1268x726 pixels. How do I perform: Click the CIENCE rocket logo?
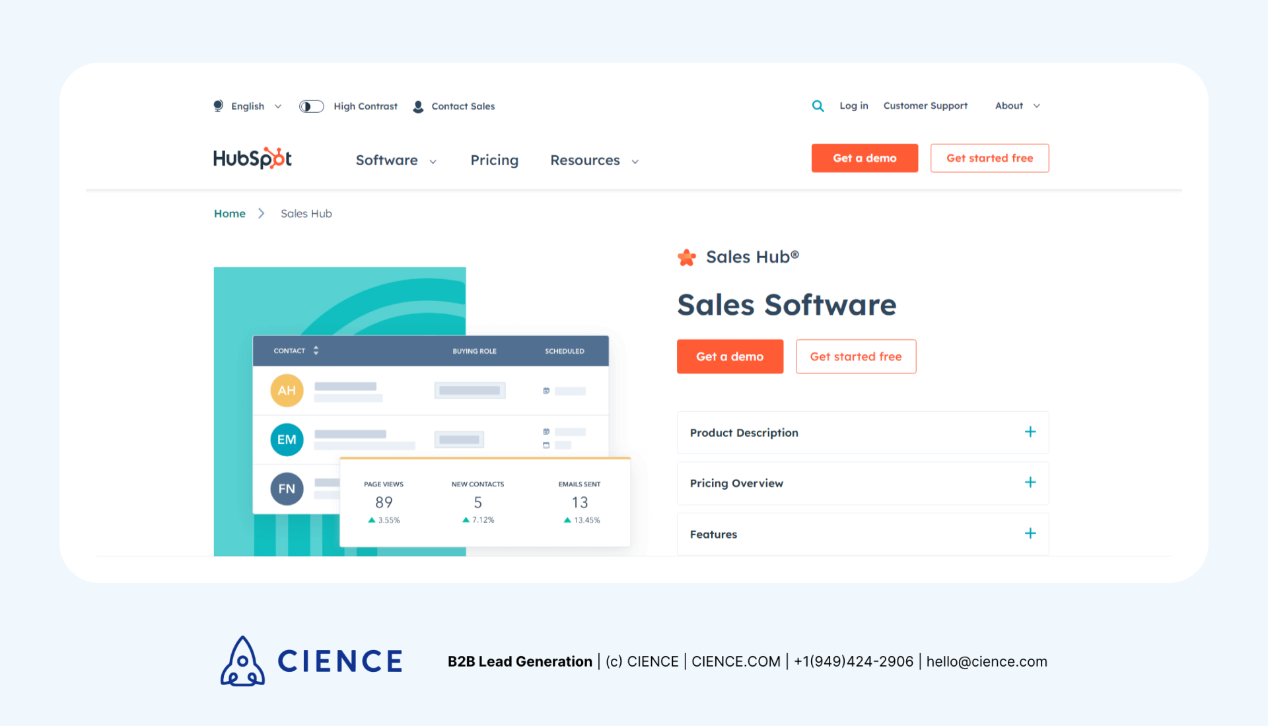tap(242, 661)
